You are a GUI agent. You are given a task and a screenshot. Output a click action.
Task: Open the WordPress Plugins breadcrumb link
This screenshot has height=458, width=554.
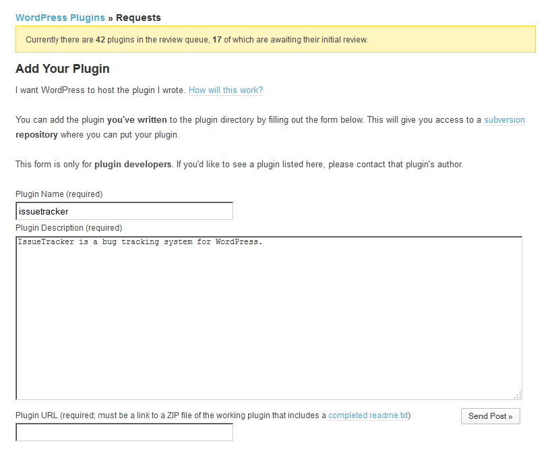coord(60,18)
